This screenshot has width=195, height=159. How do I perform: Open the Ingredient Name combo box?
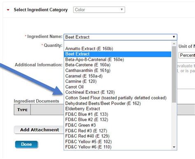[x=121, y=37]
